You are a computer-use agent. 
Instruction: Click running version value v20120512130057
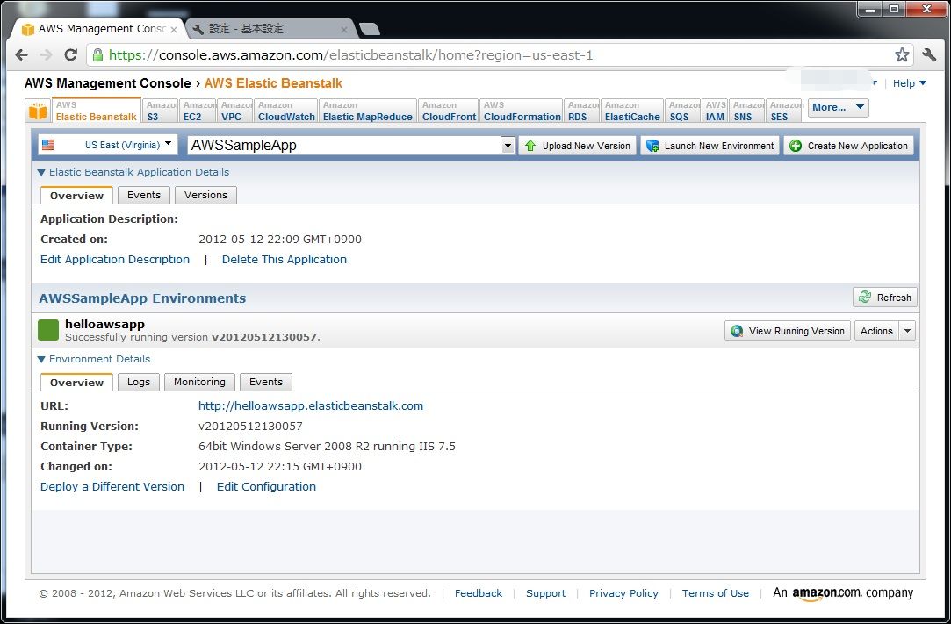pyautogui.click(x=250, y=427)
